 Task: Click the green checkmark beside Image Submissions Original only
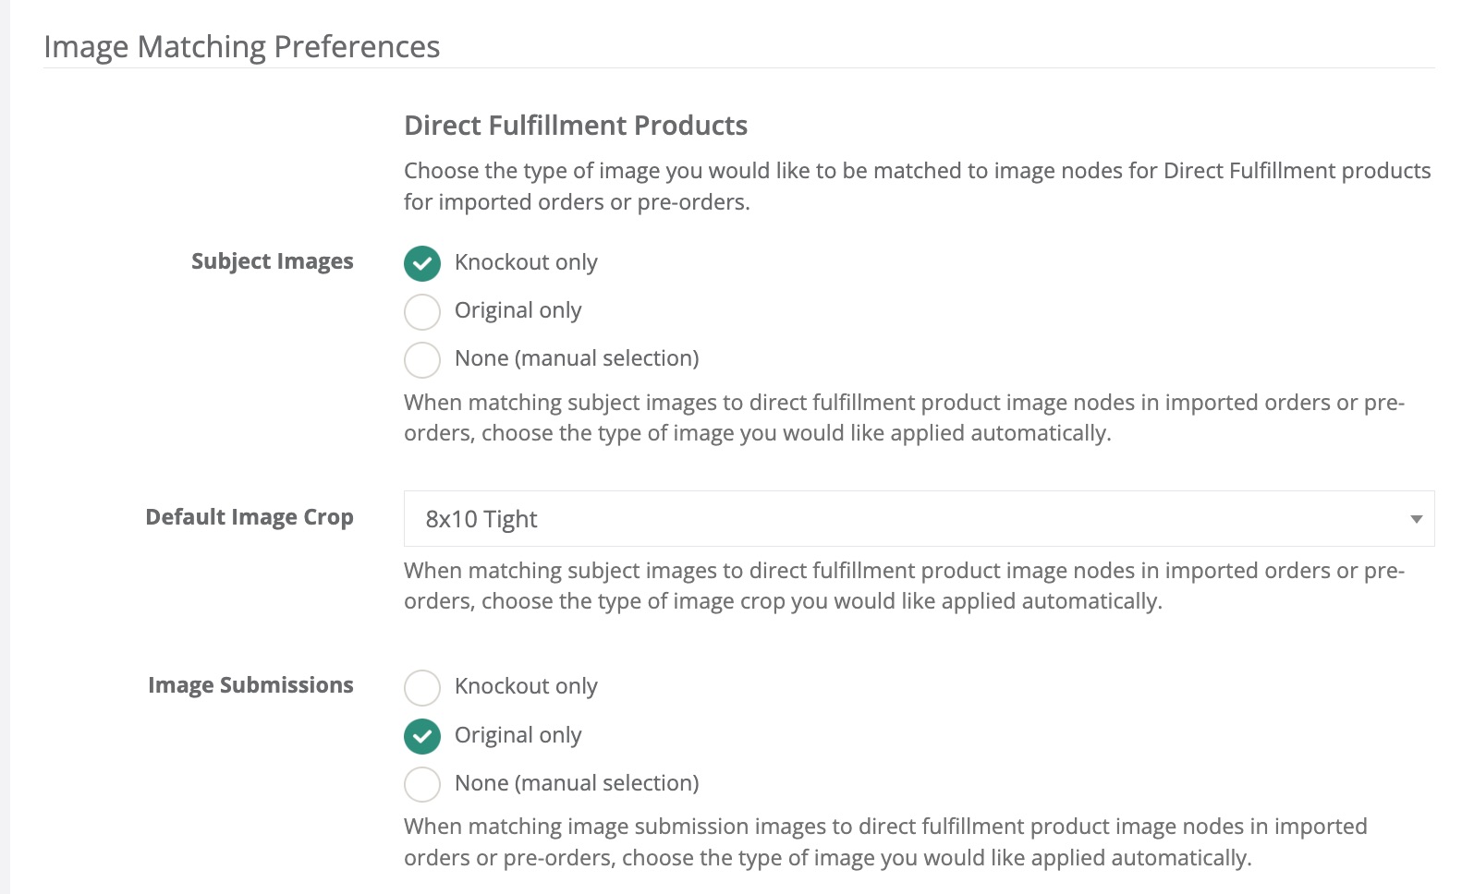coord(422,736)
